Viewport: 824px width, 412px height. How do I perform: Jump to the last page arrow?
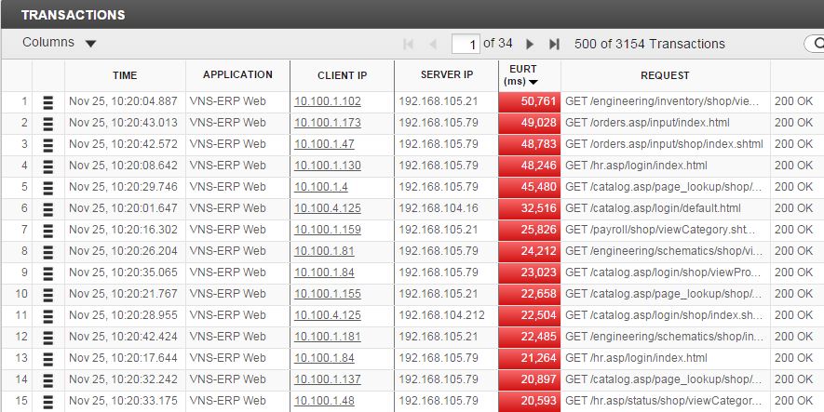pos(554,44)
